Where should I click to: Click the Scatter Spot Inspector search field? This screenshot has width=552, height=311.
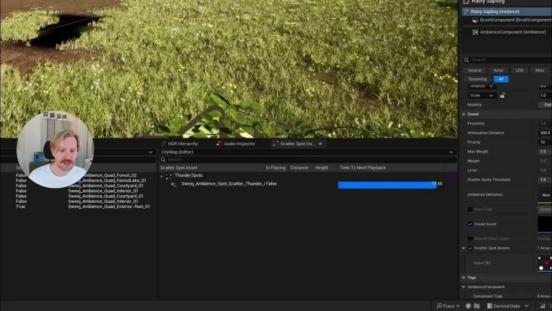(x=307, y=160)
